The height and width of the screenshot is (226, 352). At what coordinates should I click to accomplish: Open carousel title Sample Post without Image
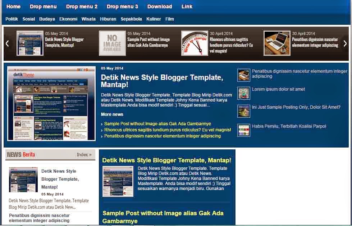[x=148, y=42]
